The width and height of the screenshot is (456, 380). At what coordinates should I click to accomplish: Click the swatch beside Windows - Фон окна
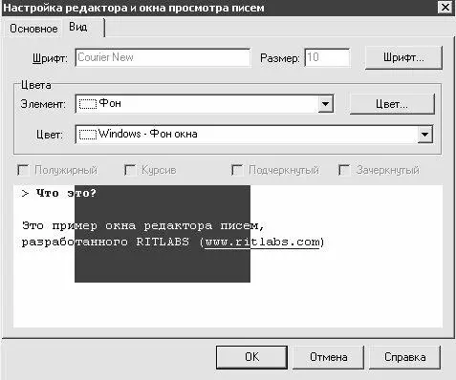(88, 135)
